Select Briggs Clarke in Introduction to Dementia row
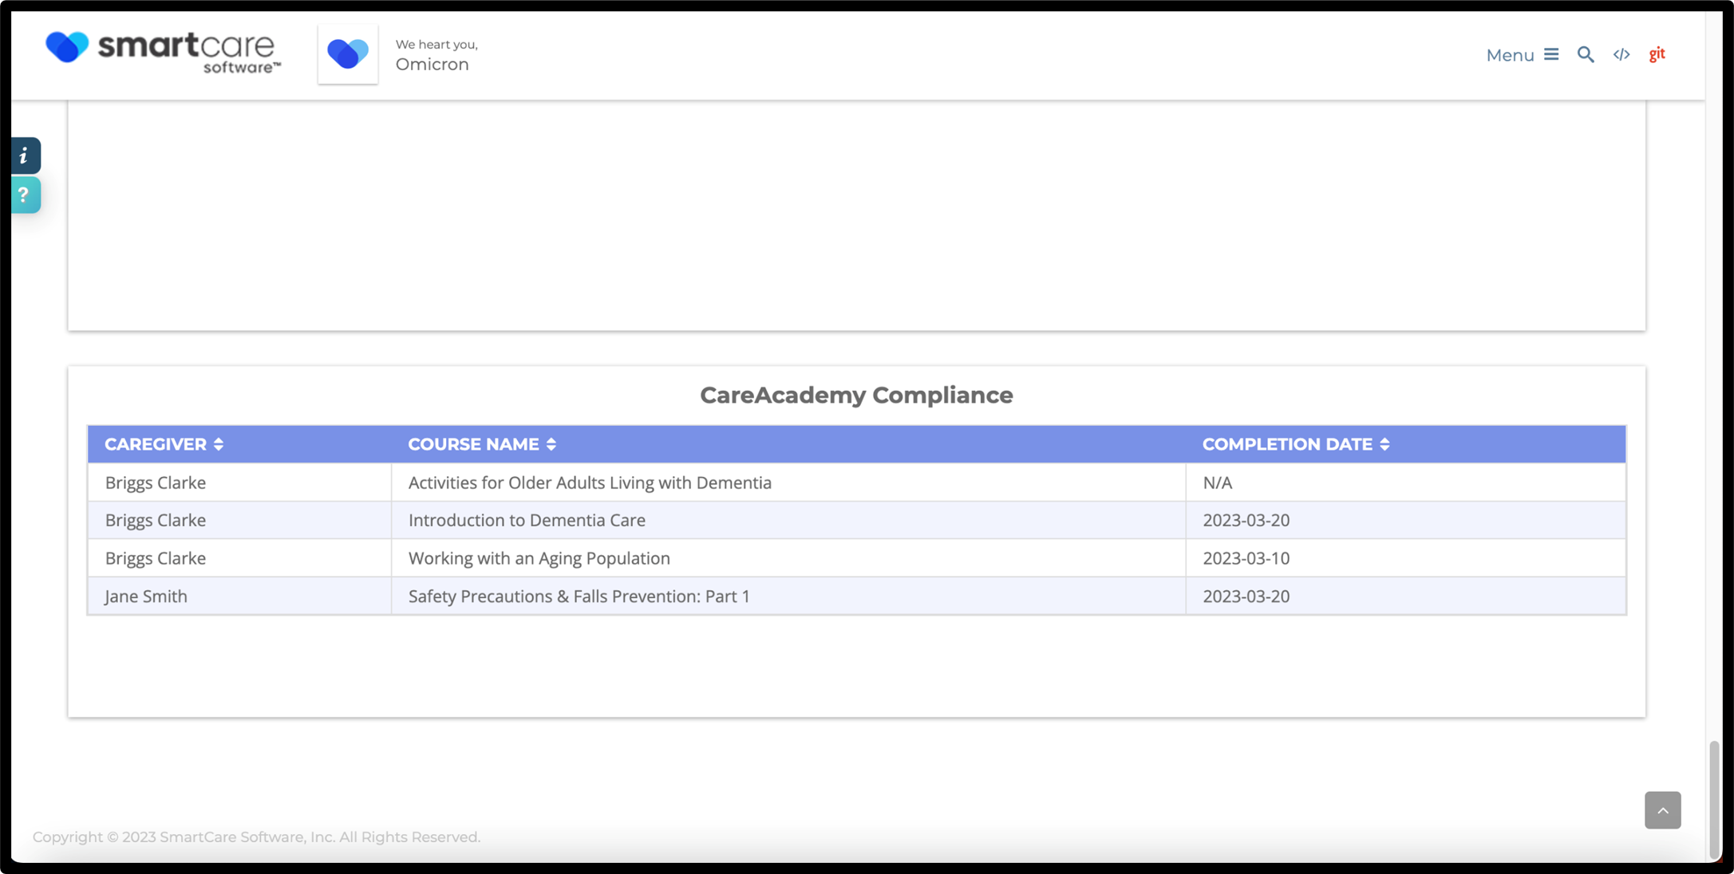Screen dimensions: 1734x874 156,520
